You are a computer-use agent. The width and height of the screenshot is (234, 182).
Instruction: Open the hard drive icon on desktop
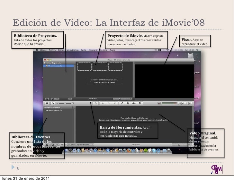(191, 56)
